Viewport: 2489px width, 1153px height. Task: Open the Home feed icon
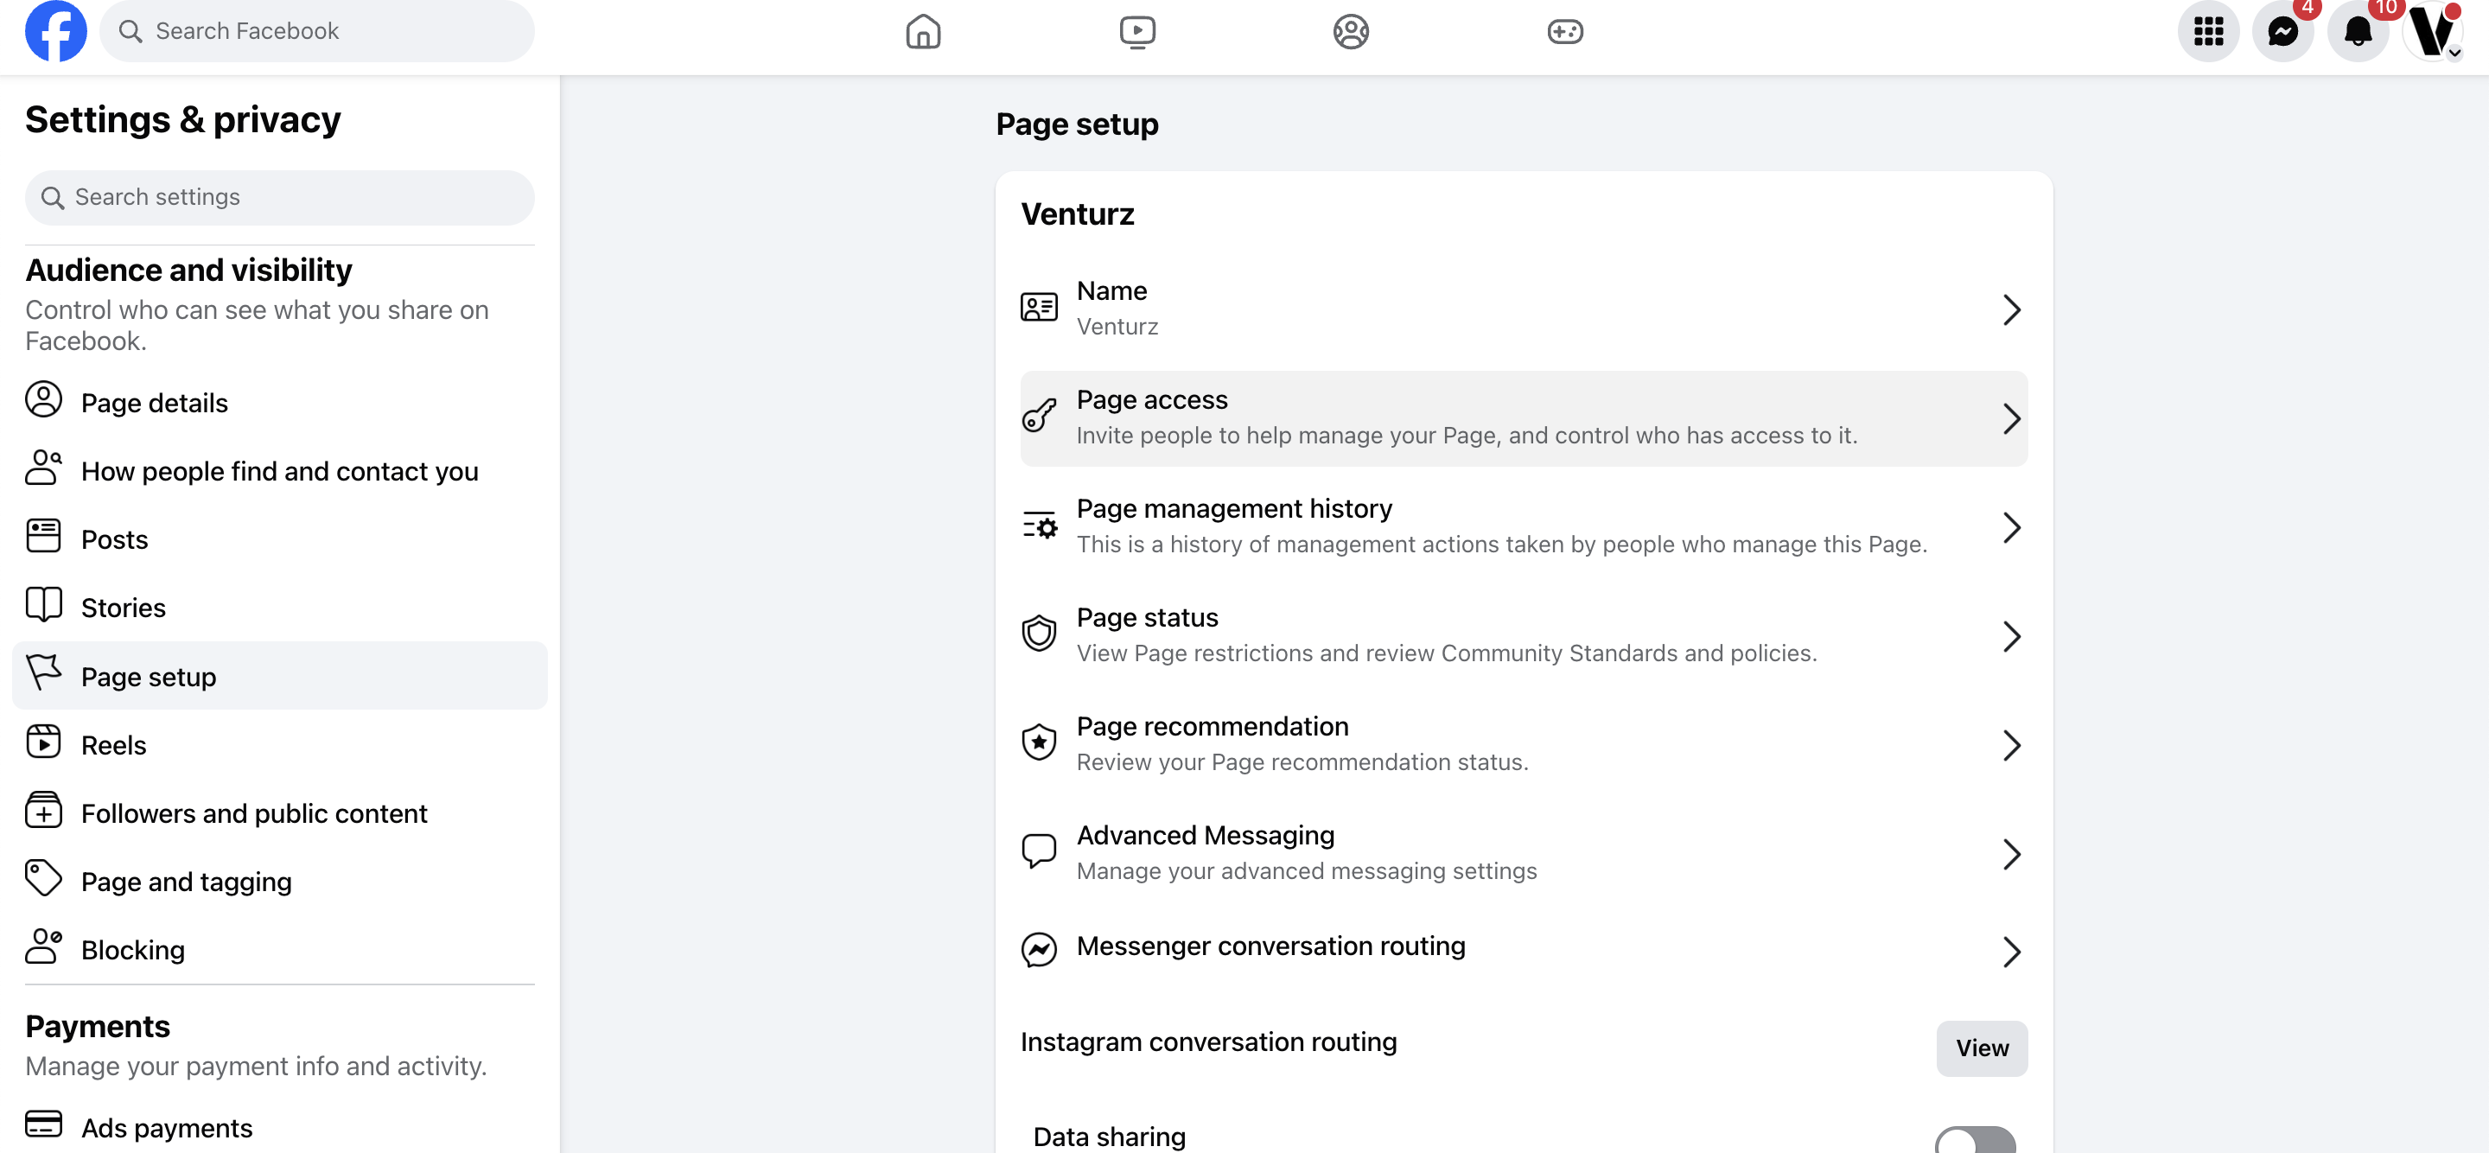coord(923,31)
